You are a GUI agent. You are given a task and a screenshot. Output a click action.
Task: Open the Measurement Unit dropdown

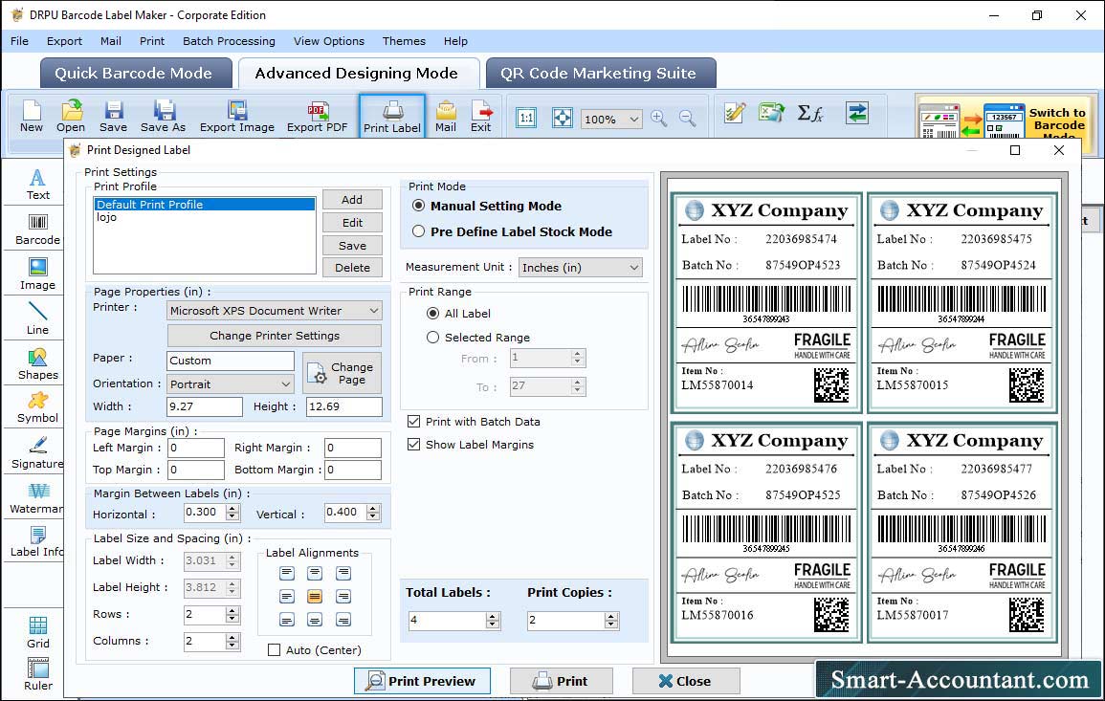coord(581,268)
